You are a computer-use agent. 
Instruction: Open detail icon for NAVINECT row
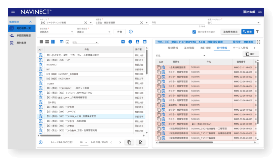41,65
